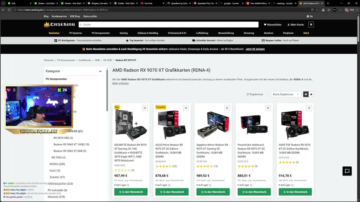Add Sapphire Nitro+ (989,52 €) to cart
Image resolution: width=360 pixels, height=202 pixels.
coord(213,192)
